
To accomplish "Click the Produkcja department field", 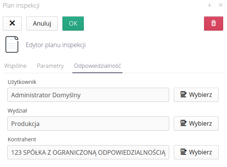I will pyautogui.click(x=88, y=123).
